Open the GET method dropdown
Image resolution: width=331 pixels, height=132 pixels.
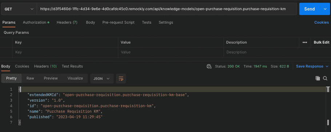19,9
